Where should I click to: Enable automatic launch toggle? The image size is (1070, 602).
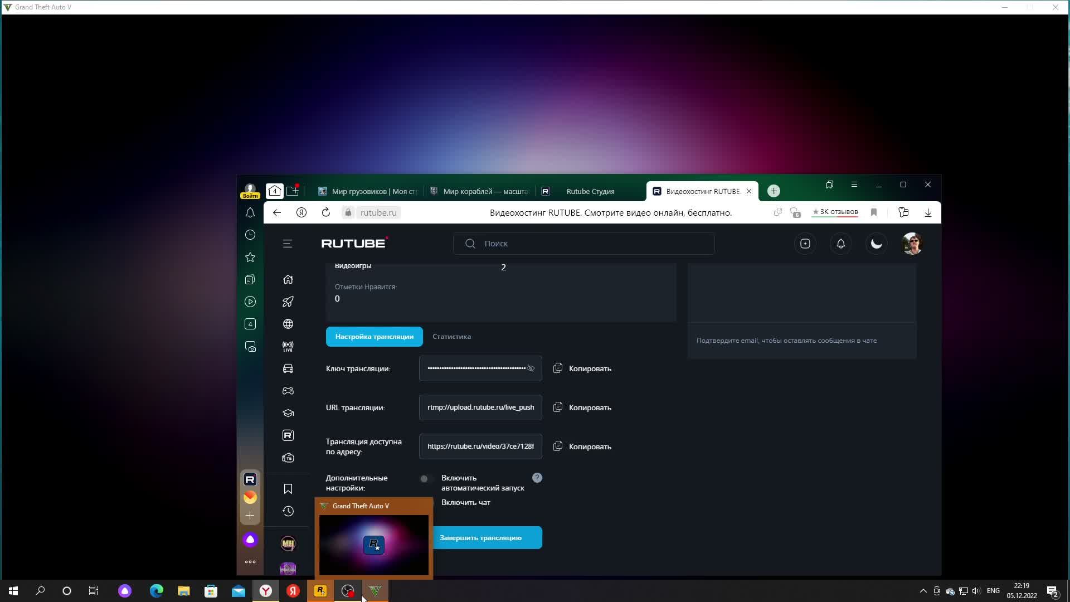coord(426,478)
